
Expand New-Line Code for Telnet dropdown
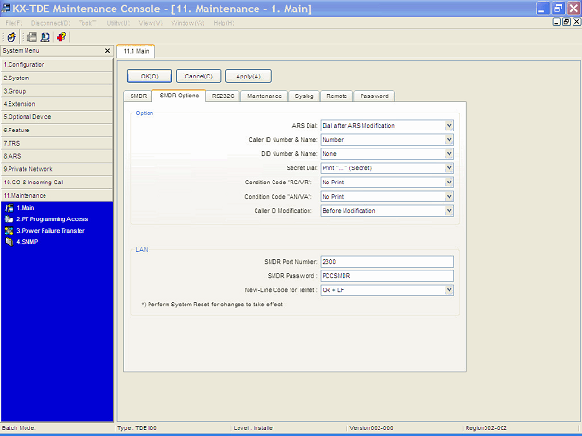coord(450,290)
